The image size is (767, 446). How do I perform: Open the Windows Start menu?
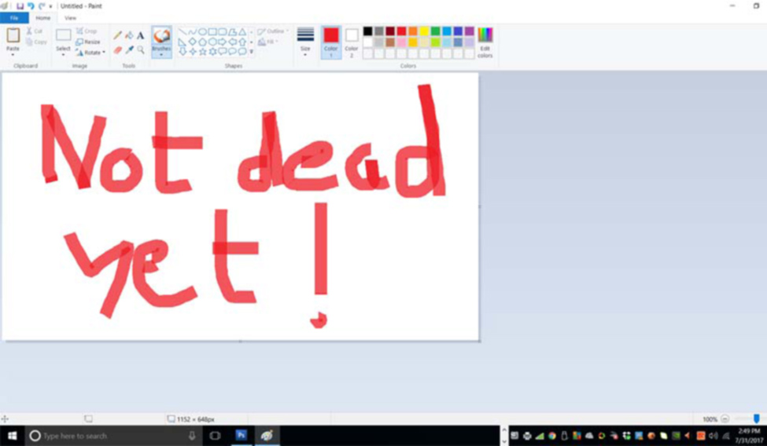12,435
